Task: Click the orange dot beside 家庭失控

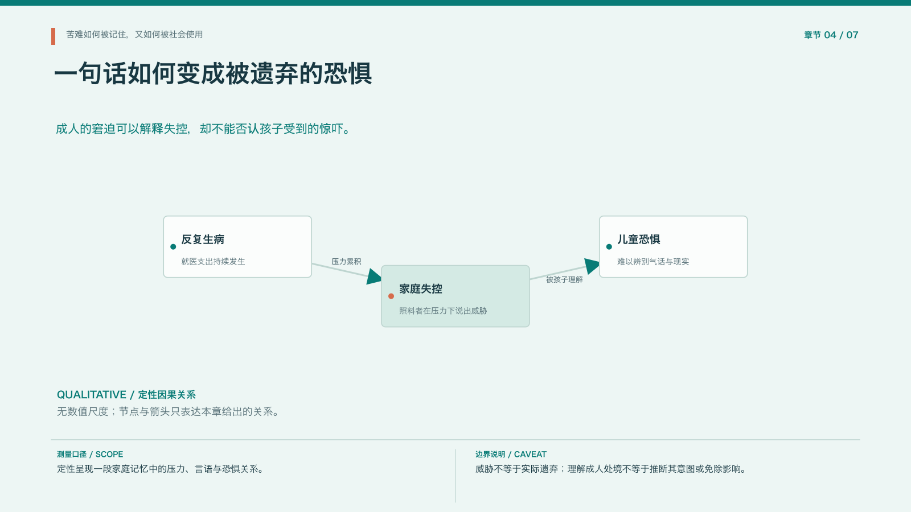Action: pos(391,296)
